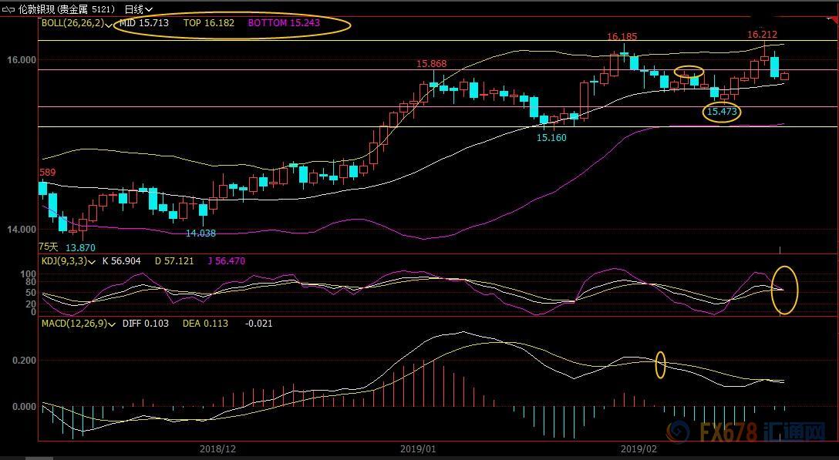The width and height of the screenshot is (839, 460).
Task: Click the DEA 0.113 reading
Action: (x=205, y=324)
